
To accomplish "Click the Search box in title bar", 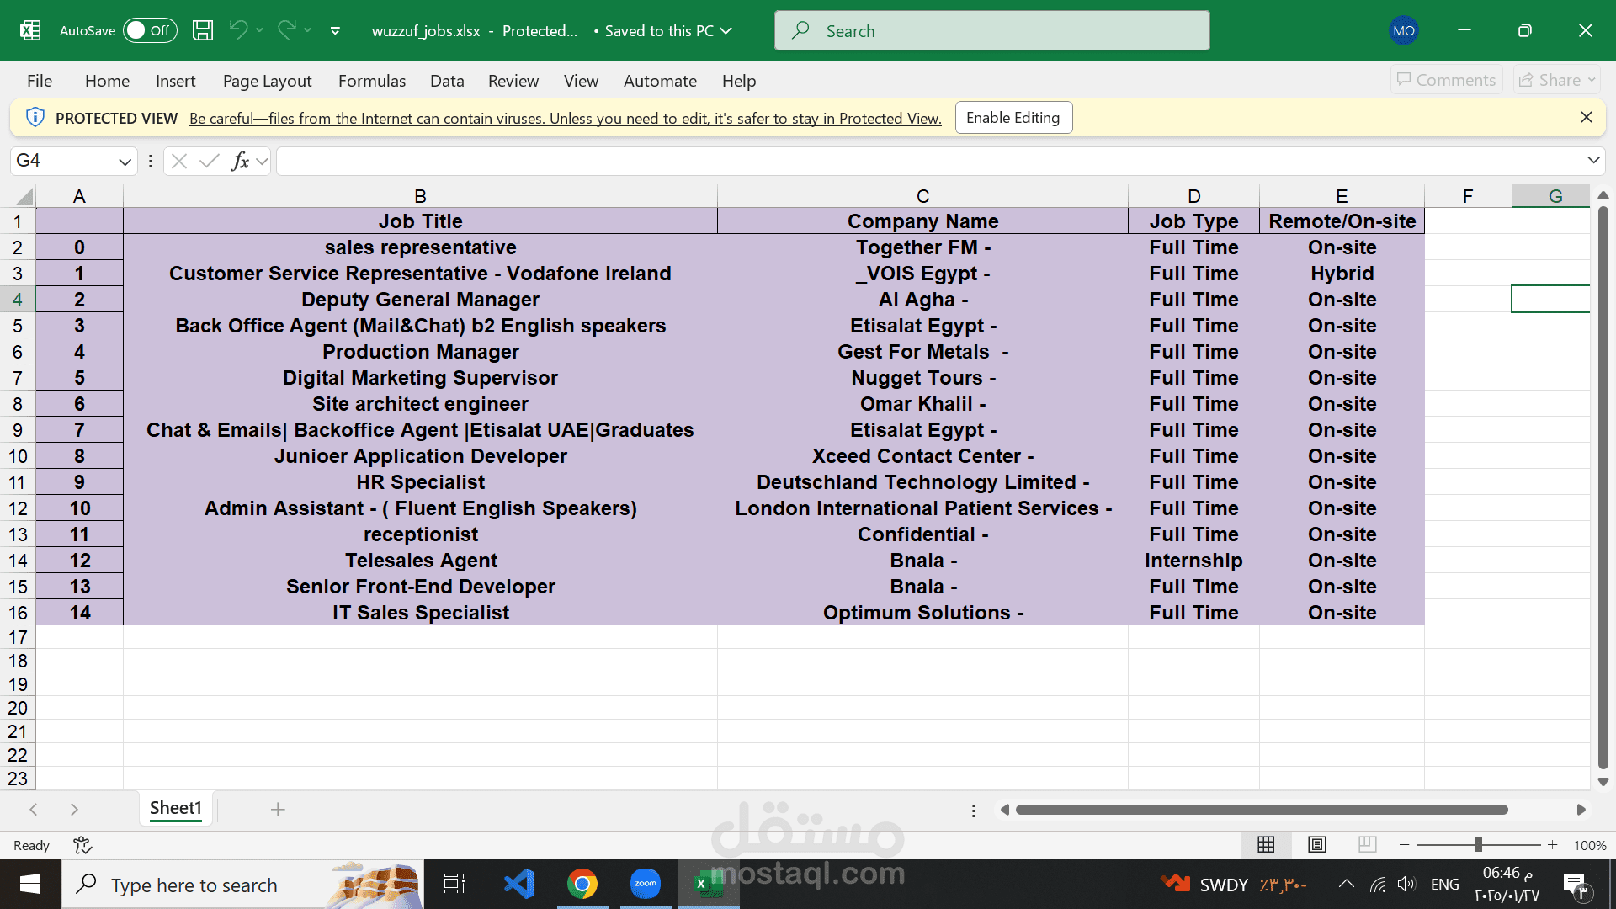I will 991,30.
